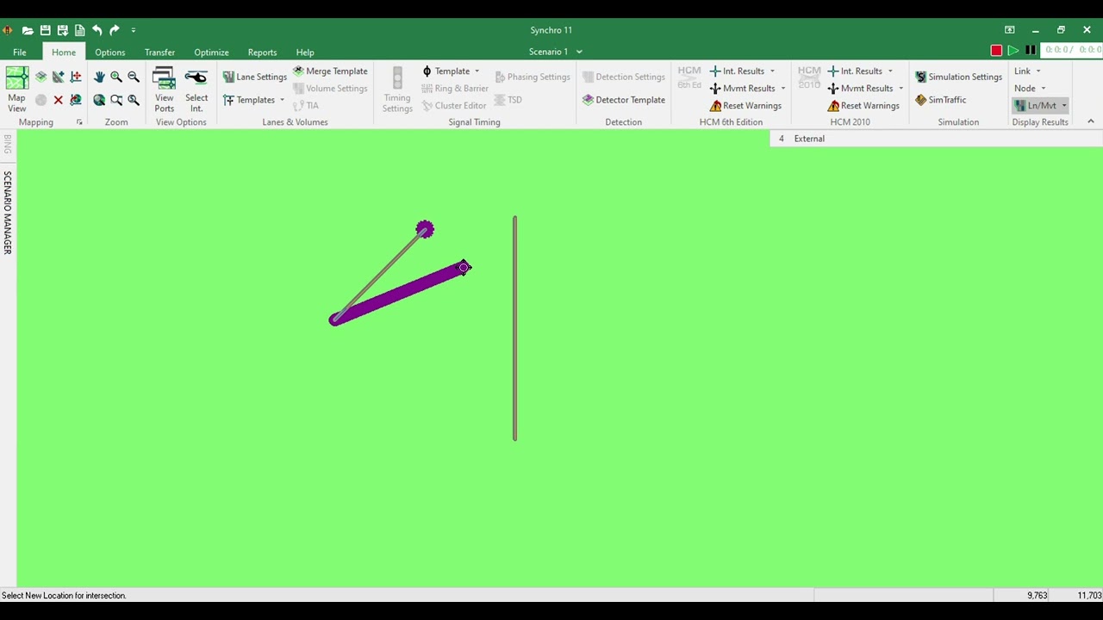Click the Synchro application icon in title bar
The height and width of the screenshot is (620, 1103).
pyautogui.click(x=8, y=30)
